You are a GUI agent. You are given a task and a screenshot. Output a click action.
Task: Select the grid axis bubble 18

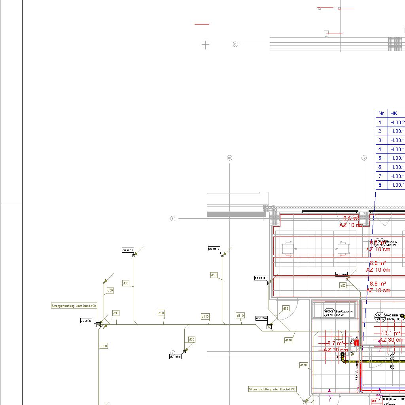coord(229,158)
